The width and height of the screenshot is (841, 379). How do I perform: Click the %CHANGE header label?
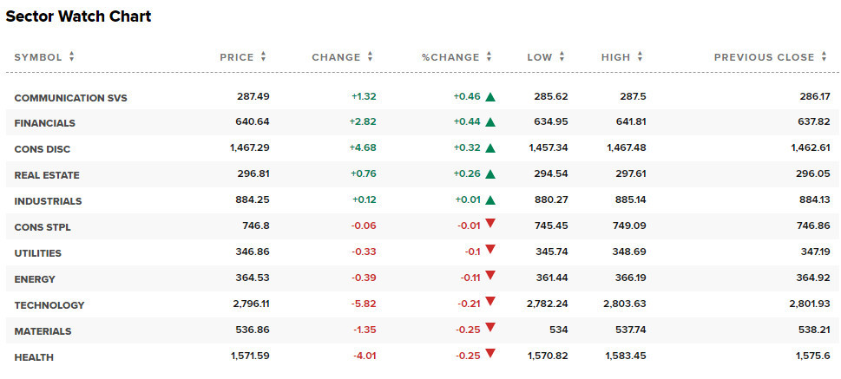(x=450, y=57)
